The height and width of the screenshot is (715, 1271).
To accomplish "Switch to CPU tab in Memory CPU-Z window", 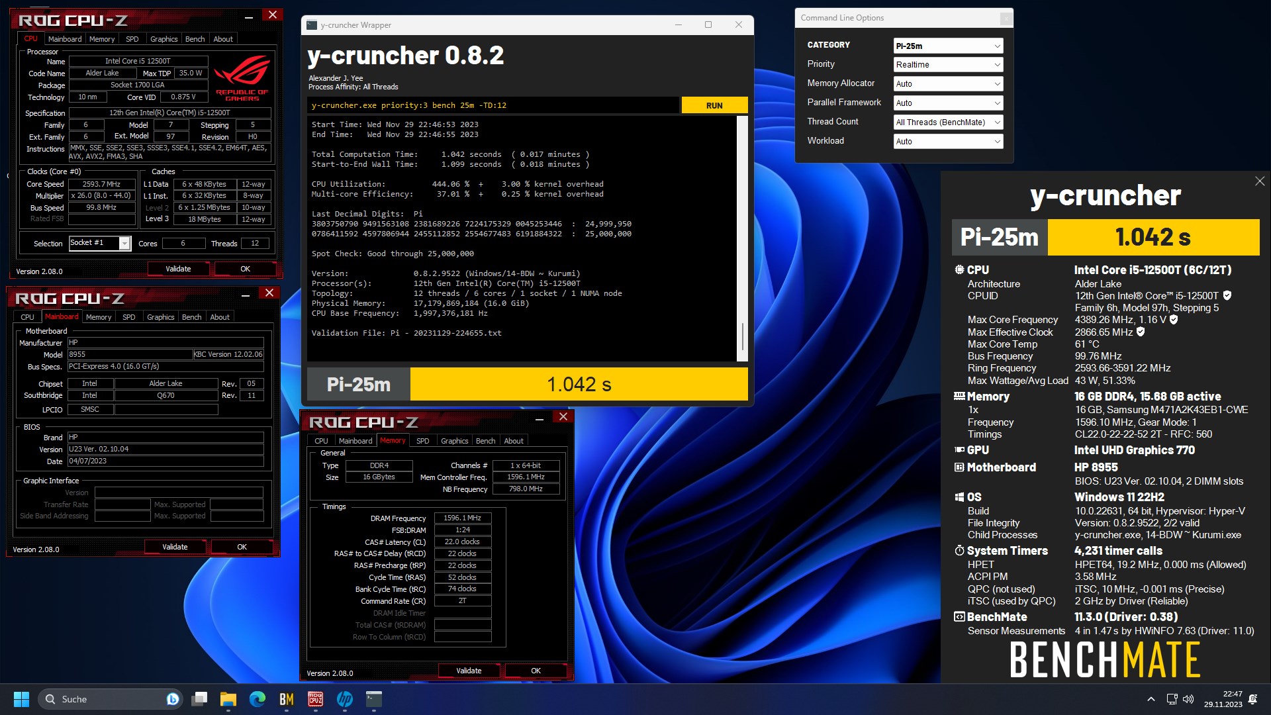I will (x=321, y=441).
